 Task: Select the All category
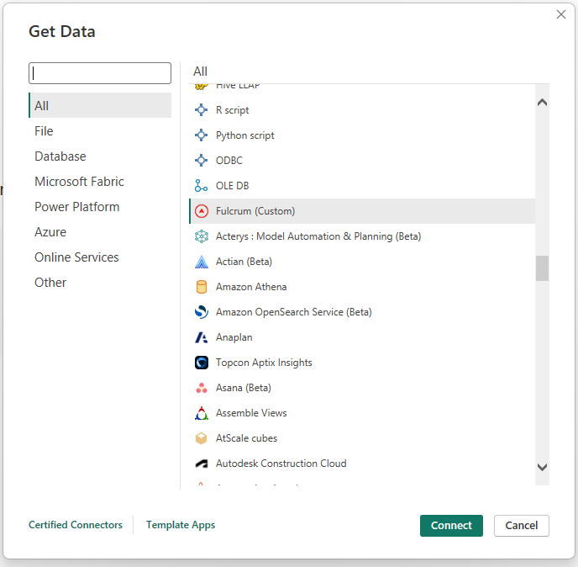point(100,105)
